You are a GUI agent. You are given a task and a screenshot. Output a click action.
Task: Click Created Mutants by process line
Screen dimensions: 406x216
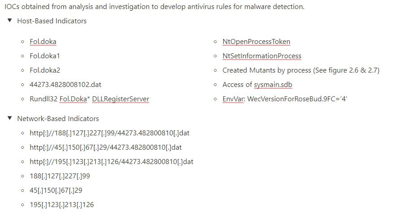pos(301,70)
